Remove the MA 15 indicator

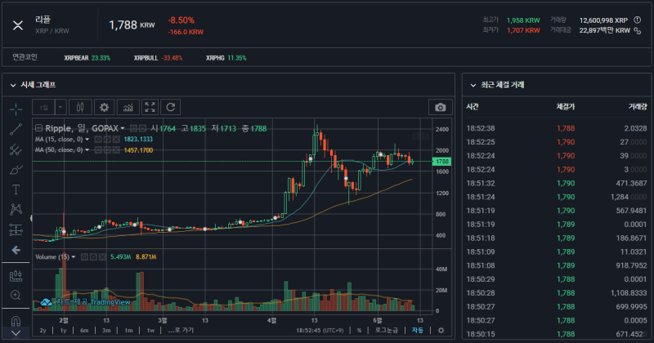[x=116, y=139]
